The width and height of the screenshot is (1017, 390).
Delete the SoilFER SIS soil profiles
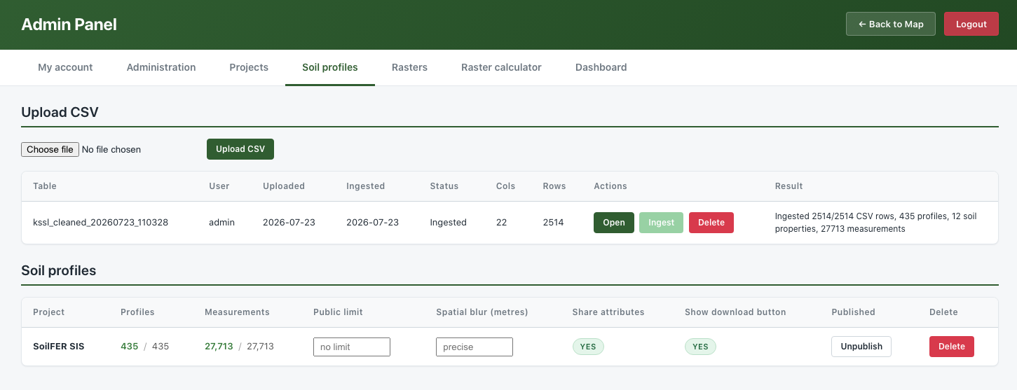coord(952,347)
